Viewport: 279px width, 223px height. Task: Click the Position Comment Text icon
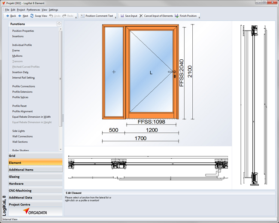82,15
